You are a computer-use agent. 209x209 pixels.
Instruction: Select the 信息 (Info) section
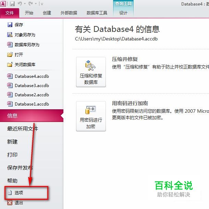pos(32,115)
